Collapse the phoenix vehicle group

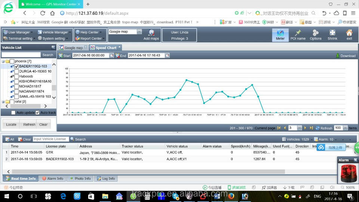(x=3, y=61)
